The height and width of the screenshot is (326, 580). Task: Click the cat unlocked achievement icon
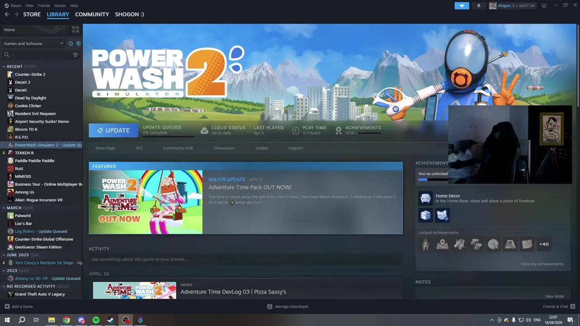tap(442, 216)
